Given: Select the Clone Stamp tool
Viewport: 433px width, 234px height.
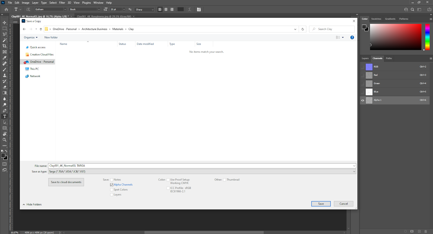Looking at the screenshot, I should [5, 75].
